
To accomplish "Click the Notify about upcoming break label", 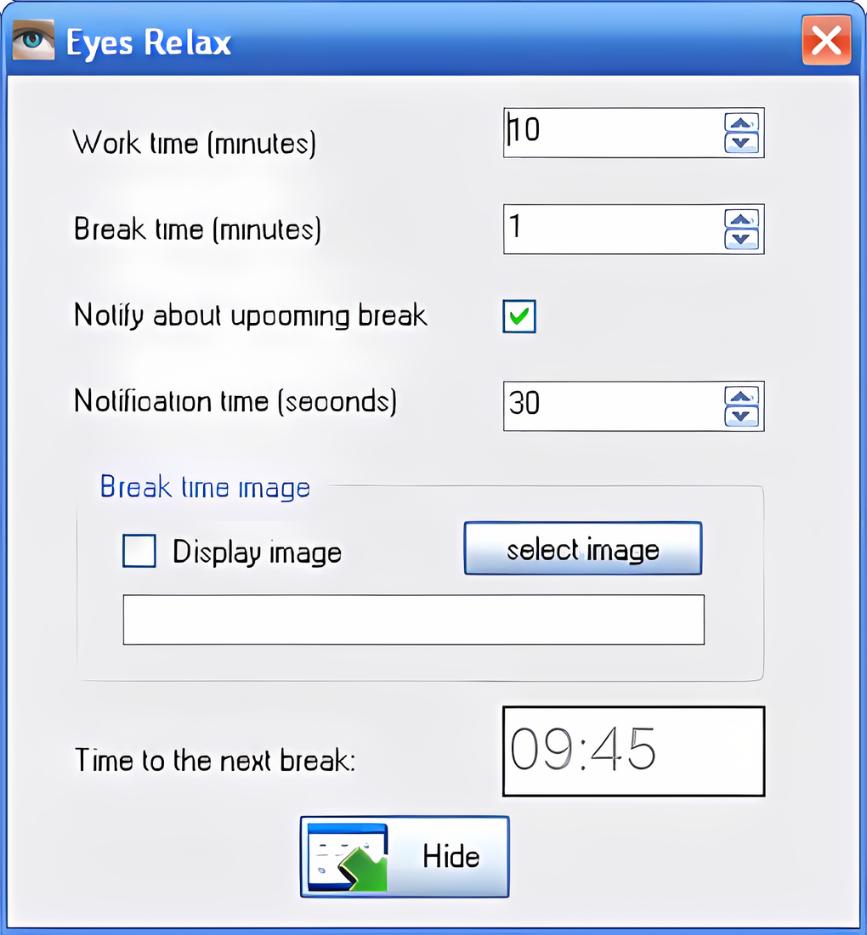I will click(x=251, y=316).
